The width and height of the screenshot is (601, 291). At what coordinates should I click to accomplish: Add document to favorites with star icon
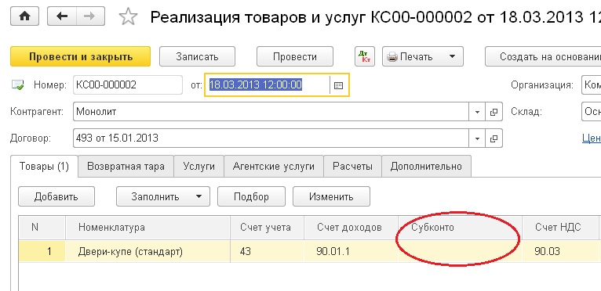[x=128, y=17]
